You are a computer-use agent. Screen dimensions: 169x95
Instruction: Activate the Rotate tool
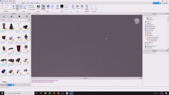coord(25,7)
